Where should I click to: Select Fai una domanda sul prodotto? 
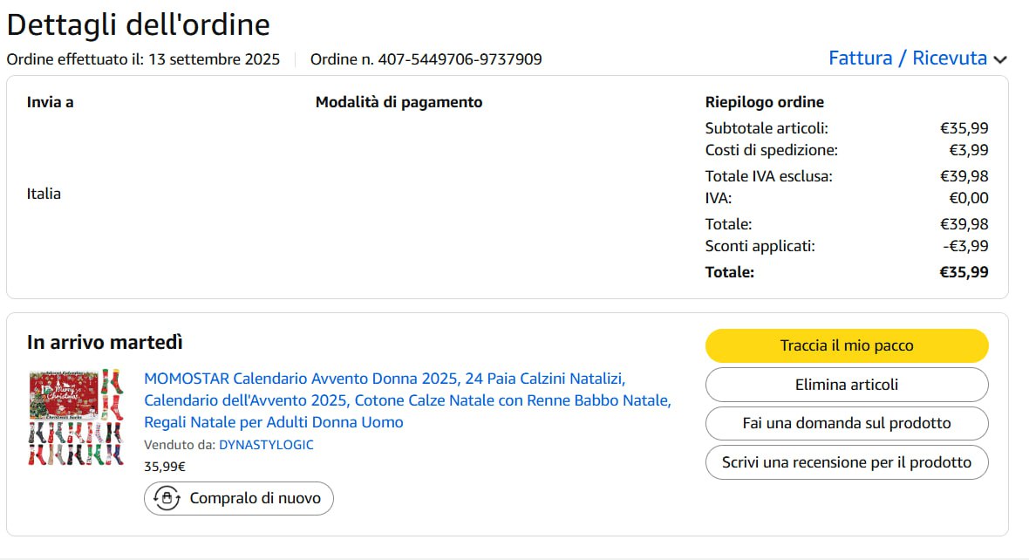[846, 423]
